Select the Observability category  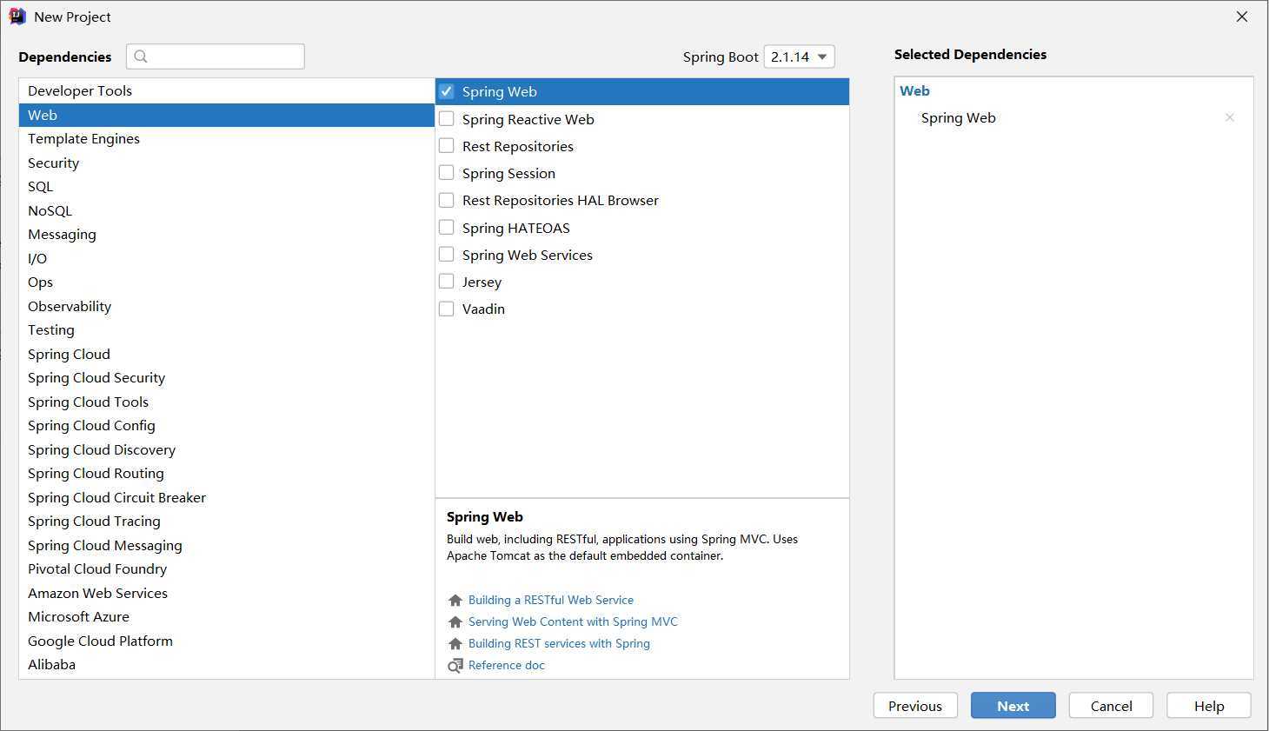(x=226, y=306)
